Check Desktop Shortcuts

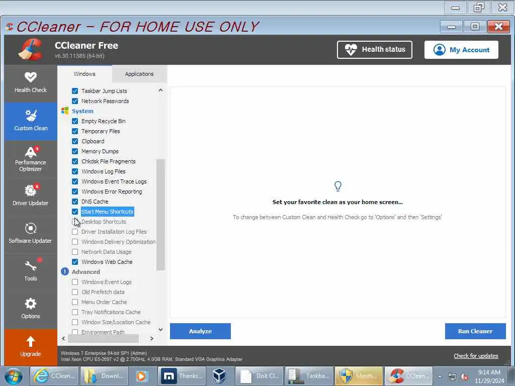click(75, 222)
